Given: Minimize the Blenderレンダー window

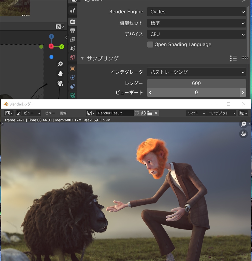Looking at the screenshot, I should pos(214,104).
